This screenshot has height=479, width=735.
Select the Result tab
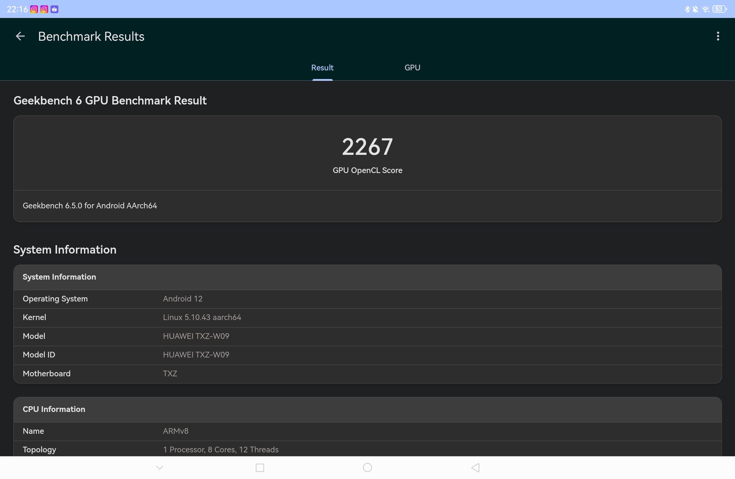322,68
